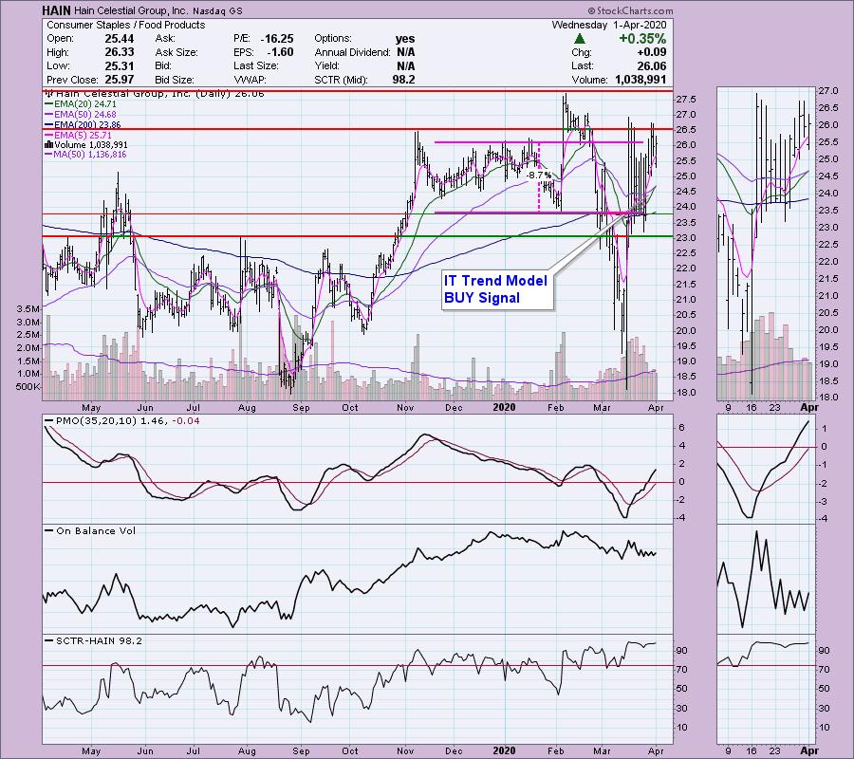Click the Bid Size label
854x759 pixels.
pyautogui.click(x=175, y=80)
